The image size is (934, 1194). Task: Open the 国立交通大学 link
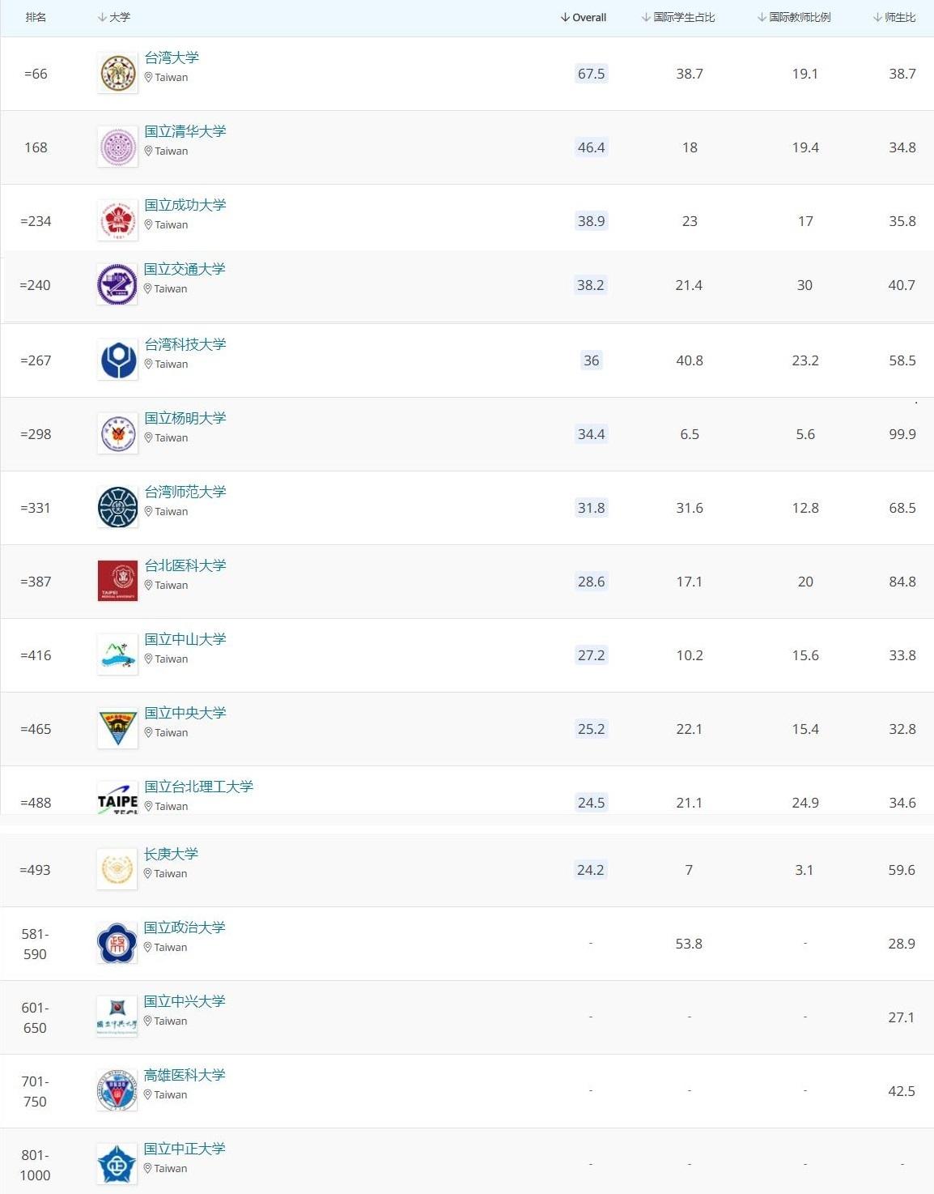pos(185,269)
